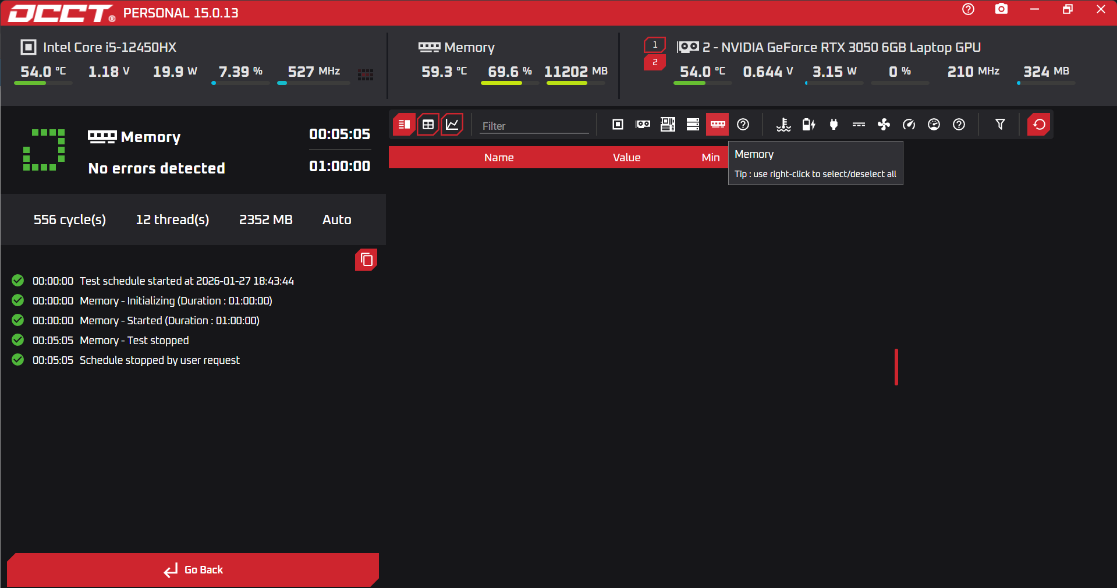The height and width of the screenshot is (588, 1117).
Task: Toggle usage gauge sensor filter
Action: 934,125
